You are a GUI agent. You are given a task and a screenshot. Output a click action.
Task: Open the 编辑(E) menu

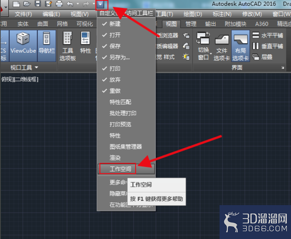(x=51, y=14)
